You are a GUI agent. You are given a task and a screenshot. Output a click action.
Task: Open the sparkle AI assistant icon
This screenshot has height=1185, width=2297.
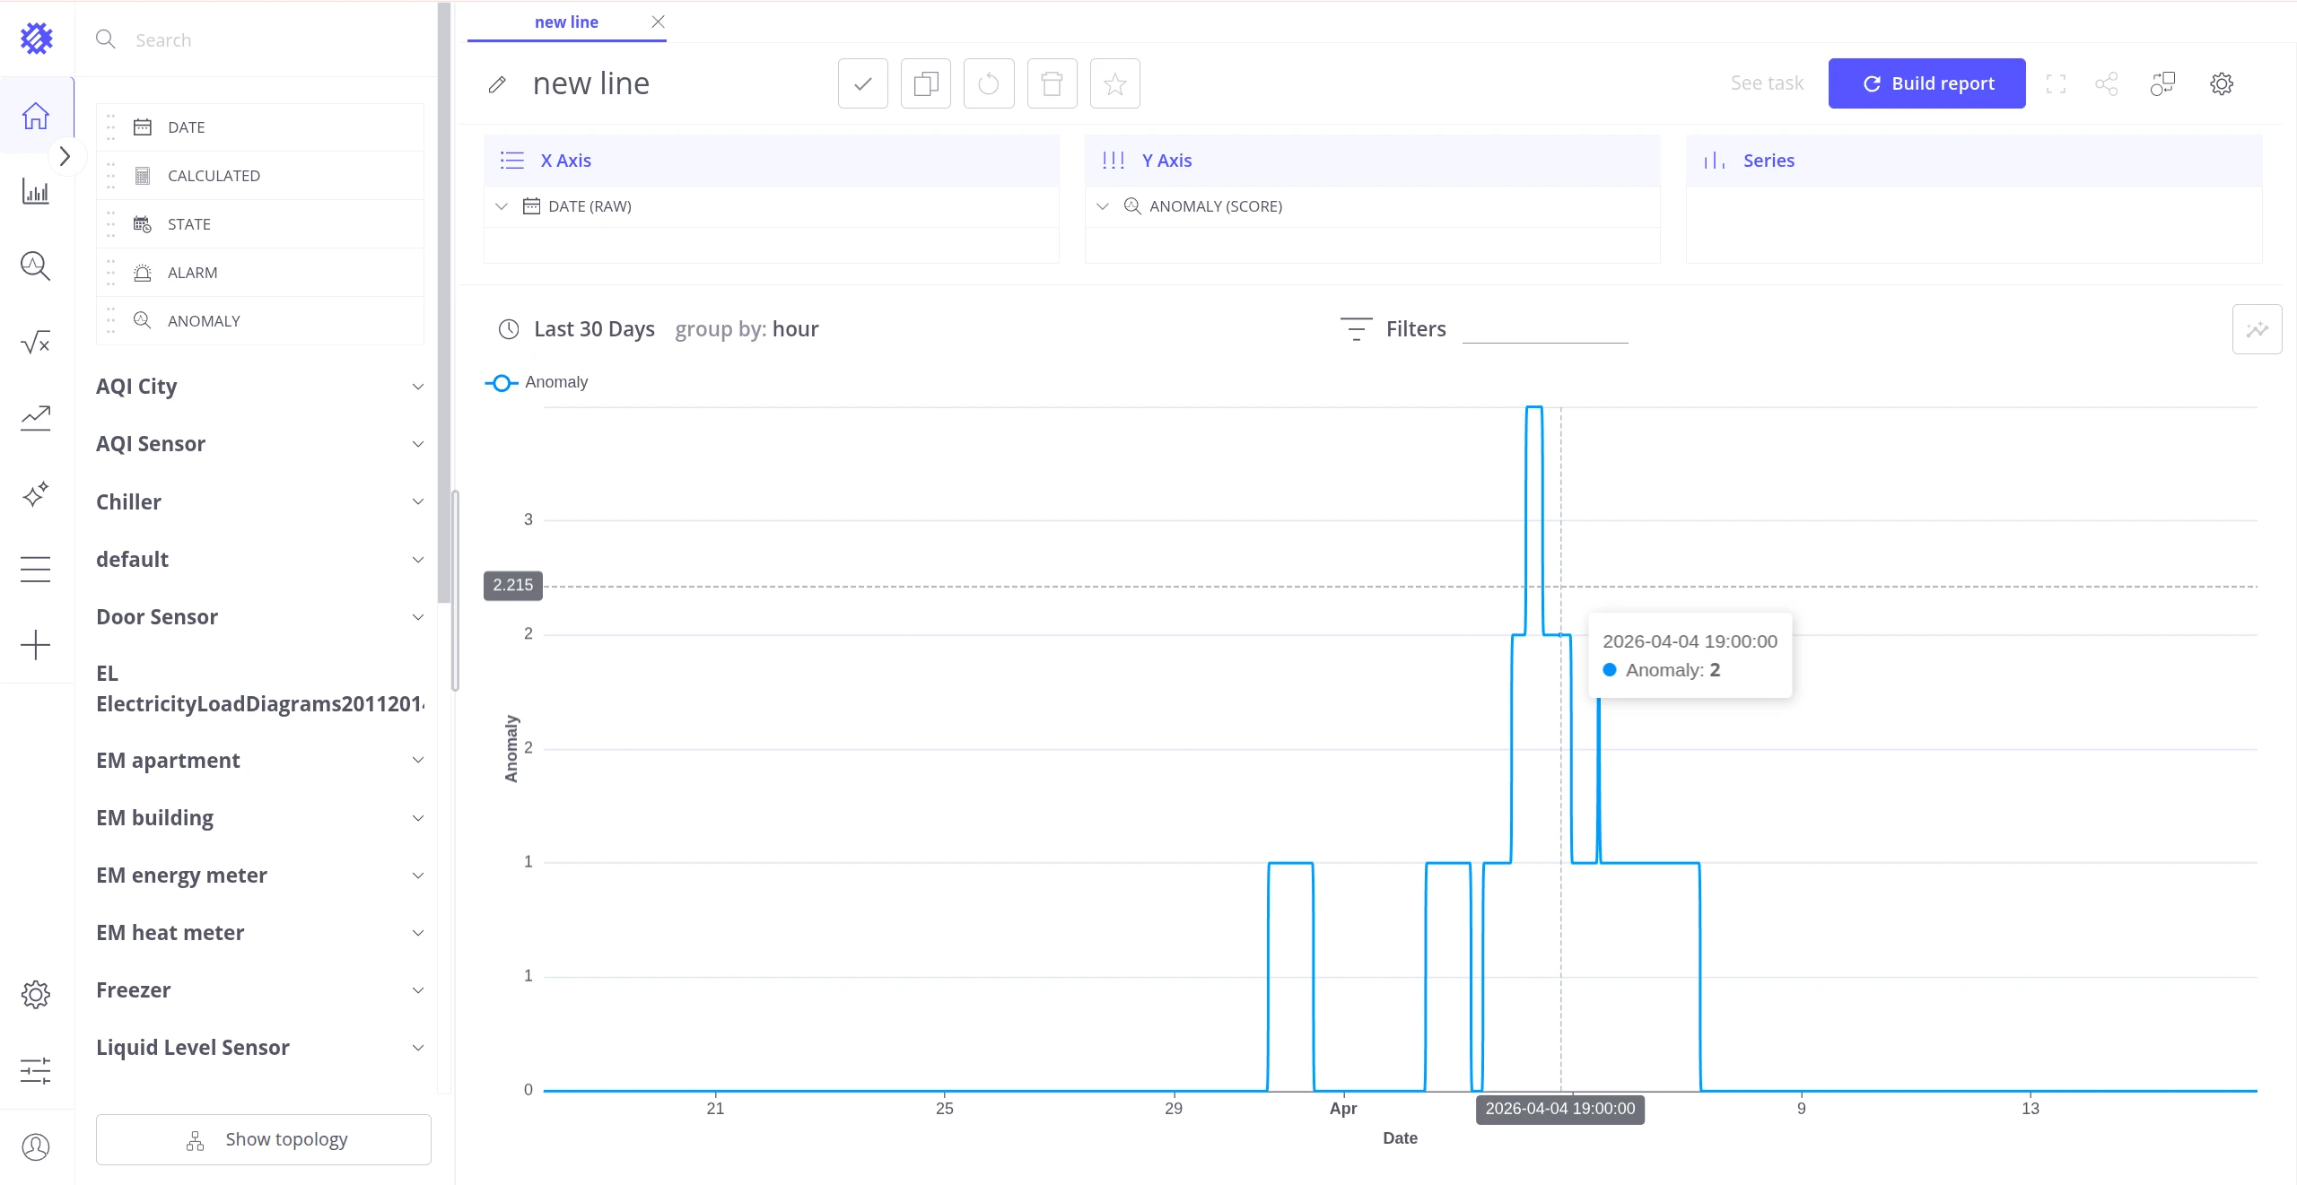(x=36, y=494)
